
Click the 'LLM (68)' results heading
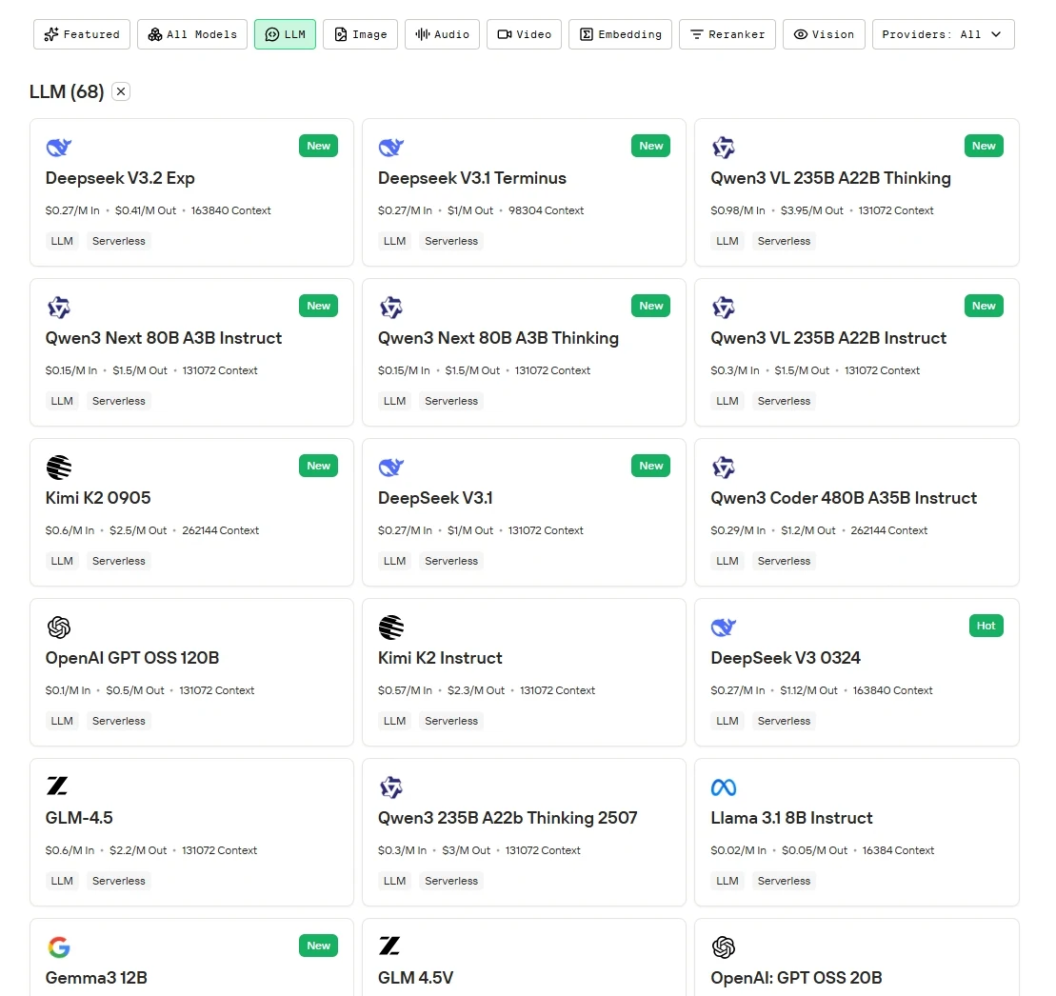tap(67, 91)
